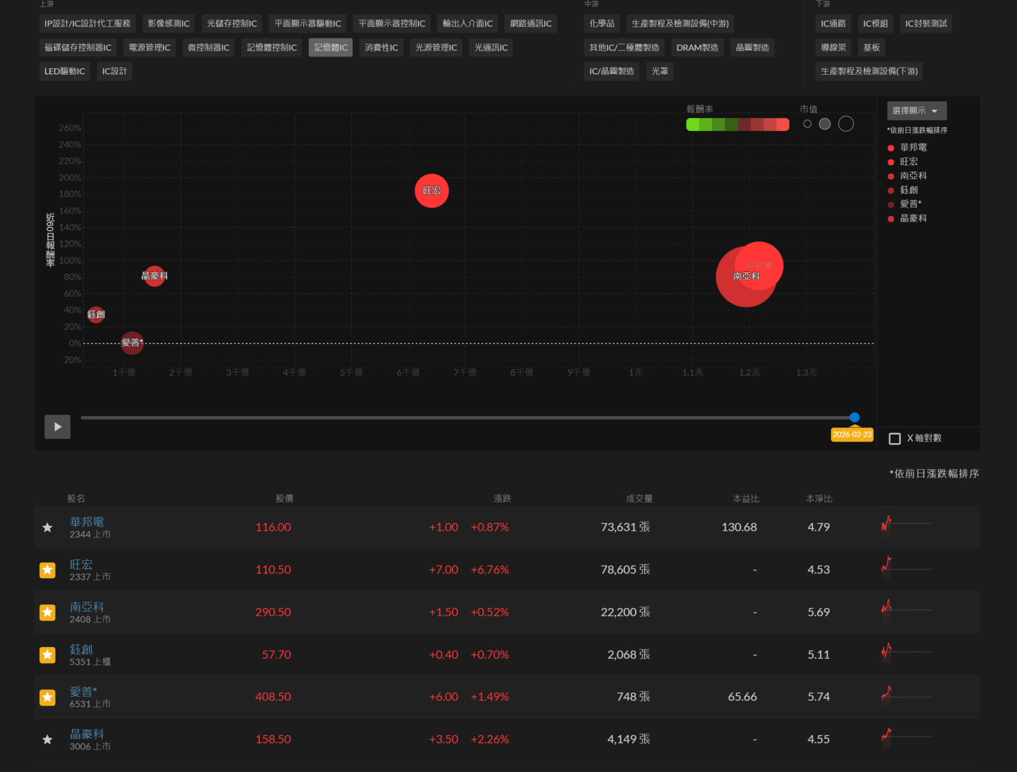Screen dimensions: 1017x772
Task: Toggle 晶豪科 legend entry in chart
Action: tap(913, 218)
